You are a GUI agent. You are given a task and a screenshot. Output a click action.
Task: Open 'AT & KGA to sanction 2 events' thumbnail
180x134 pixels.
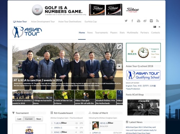[x=22, y=98]
